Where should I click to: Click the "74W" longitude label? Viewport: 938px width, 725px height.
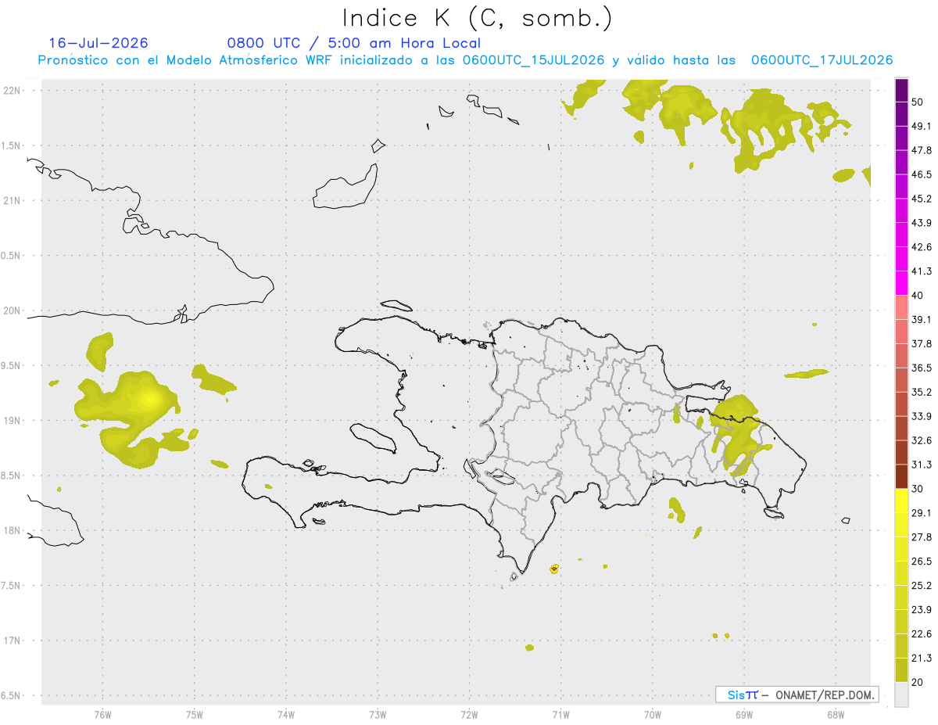[285, 715]
